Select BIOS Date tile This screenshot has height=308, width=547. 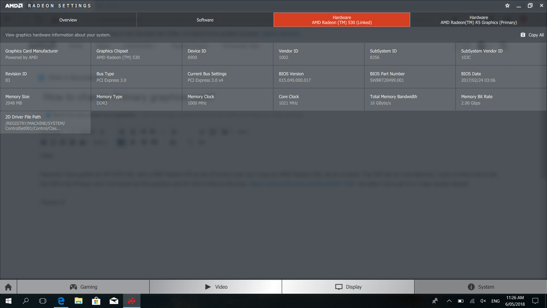point(502,77)
